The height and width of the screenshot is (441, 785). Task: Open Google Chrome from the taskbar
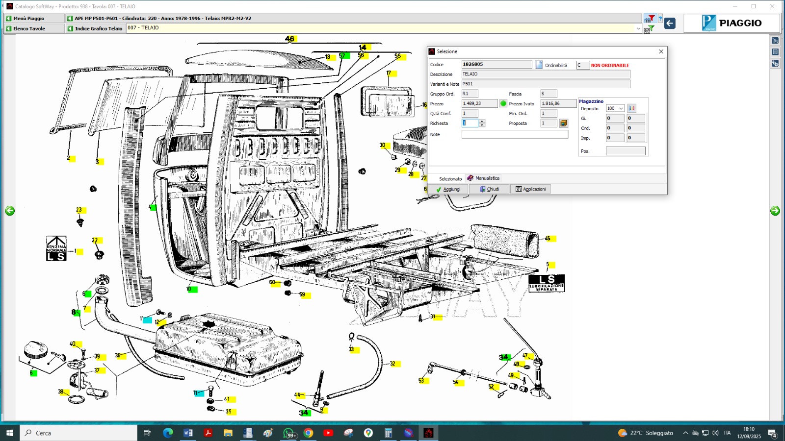pyautogui.click(x=308, y=433)
